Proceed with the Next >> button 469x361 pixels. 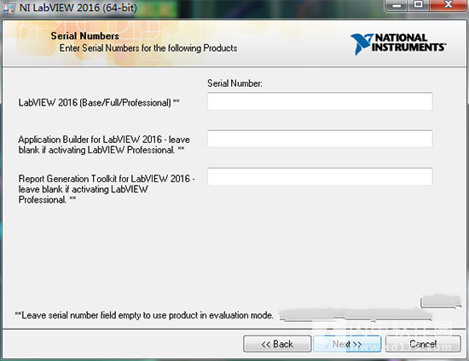[x=347, y=344]
